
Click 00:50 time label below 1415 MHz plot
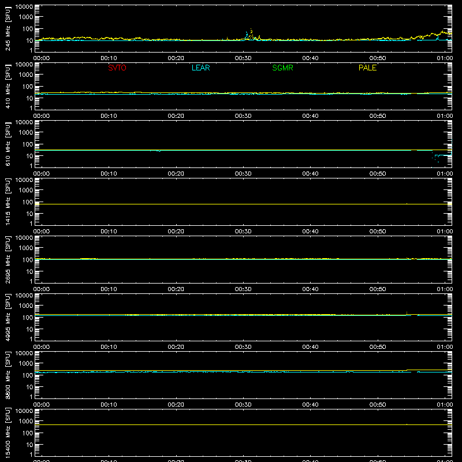tap(378, 232)
